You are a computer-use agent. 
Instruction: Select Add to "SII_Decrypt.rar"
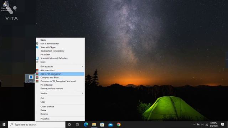[60, 74]
